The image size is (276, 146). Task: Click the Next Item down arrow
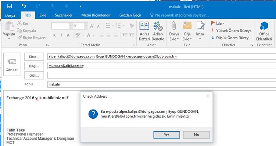pos(67,6)
